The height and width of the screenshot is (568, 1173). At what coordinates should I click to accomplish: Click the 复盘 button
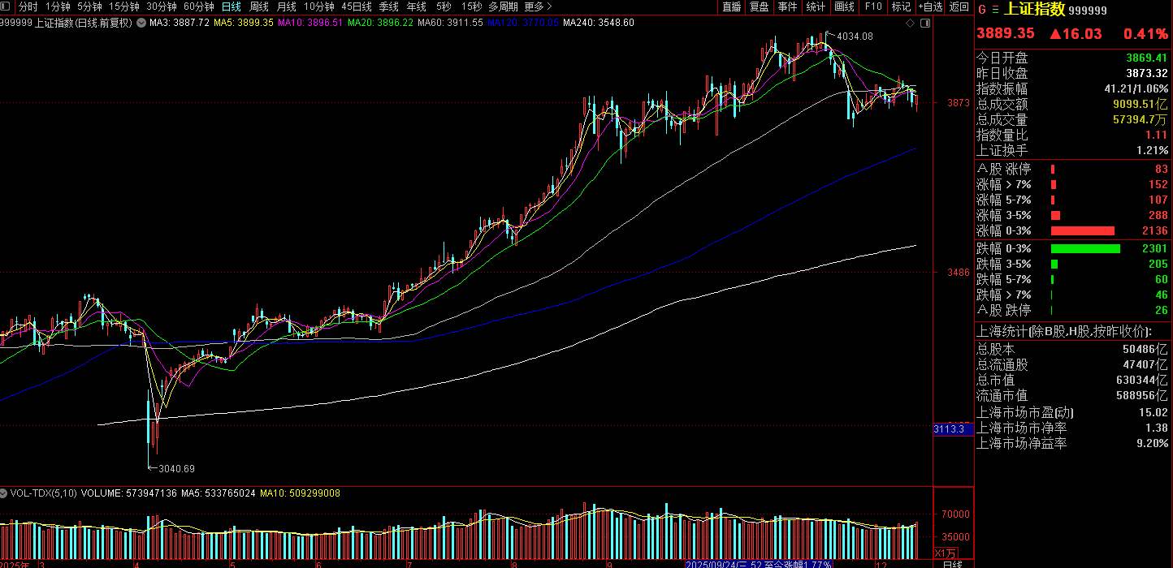pos(760,6)
